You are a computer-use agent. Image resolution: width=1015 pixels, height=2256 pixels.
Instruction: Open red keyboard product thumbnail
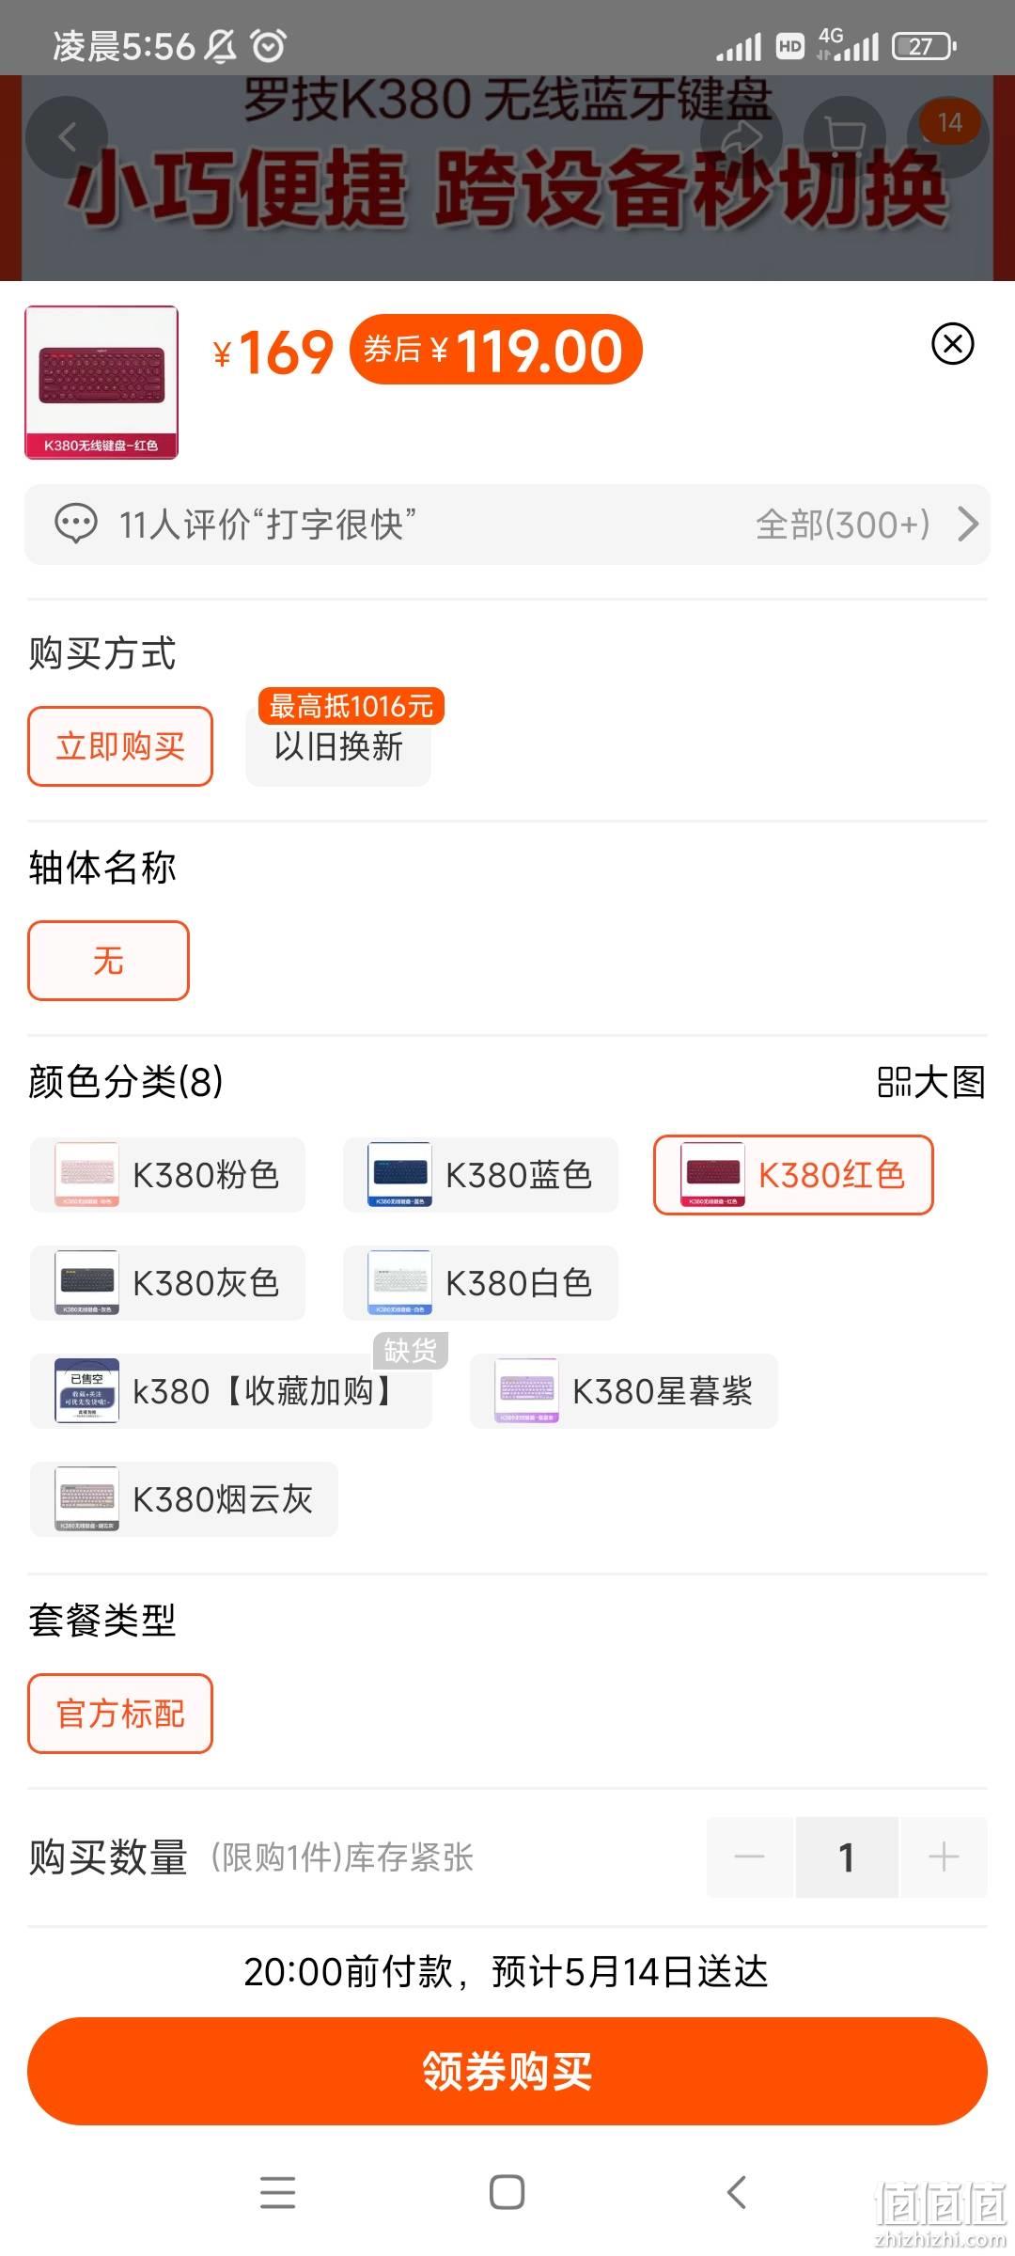(x=101, y=383)
